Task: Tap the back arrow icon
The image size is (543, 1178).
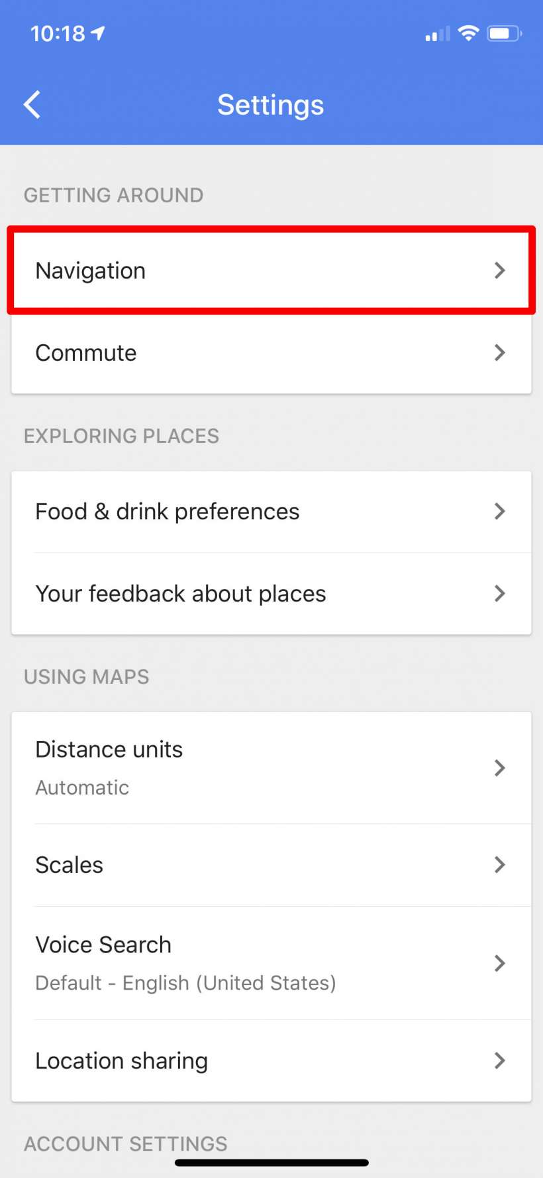Action: 32,105
